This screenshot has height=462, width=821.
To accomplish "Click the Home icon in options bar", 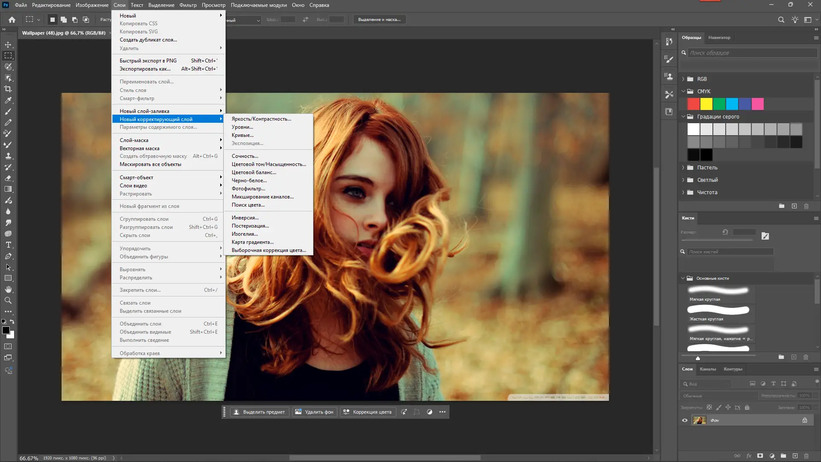I will 12,20.
